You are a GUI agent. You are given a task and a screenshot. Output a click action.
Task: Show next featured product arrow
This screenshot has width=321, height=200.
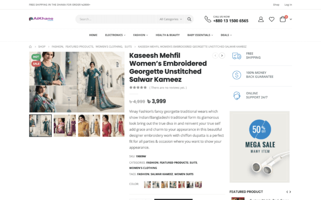click(x=290, y=191)
